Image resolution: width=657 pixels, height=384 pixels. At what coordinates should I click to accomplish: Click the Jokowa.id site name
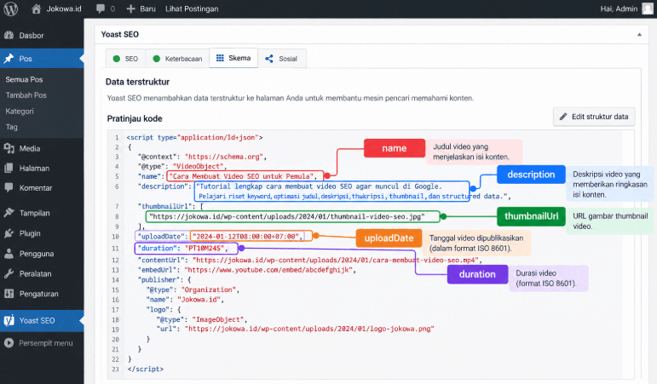tap(64, 9)
